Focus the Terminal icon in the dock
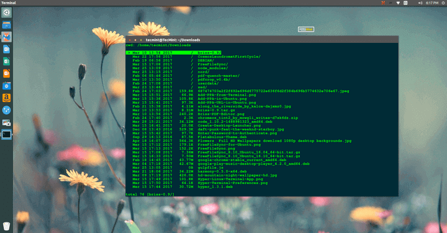 [x=6, y=134]
